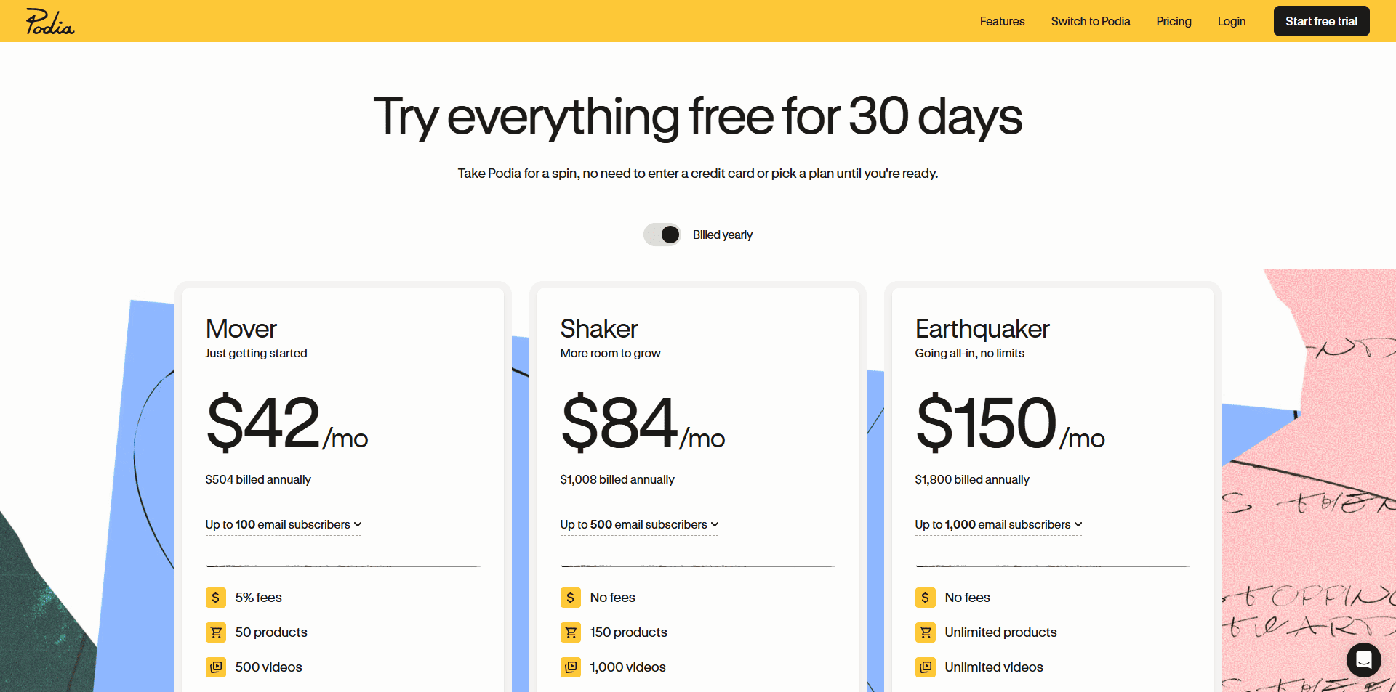Screen dimensions: 1396x692
Task: Click the Podia logo
Action: pos(50,21)
